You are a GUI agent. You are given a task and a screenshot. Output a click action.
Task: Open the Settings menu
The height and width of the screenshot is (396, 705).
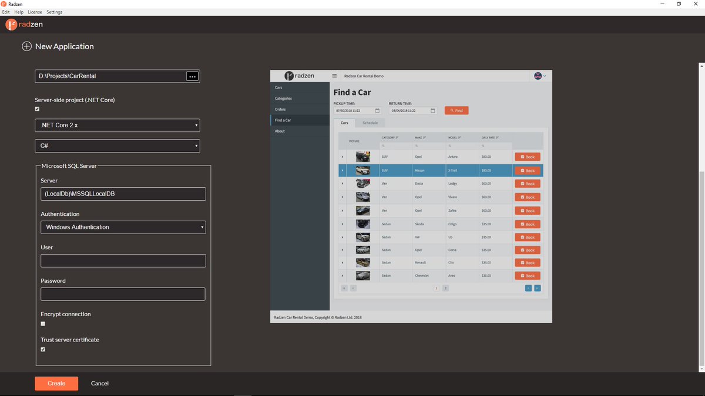pyautogui.click(x=54, y=12)
